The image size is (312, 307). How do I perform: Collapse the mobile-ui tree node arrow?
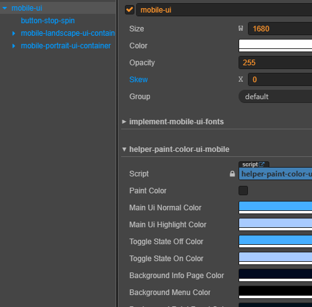(5, 8)
